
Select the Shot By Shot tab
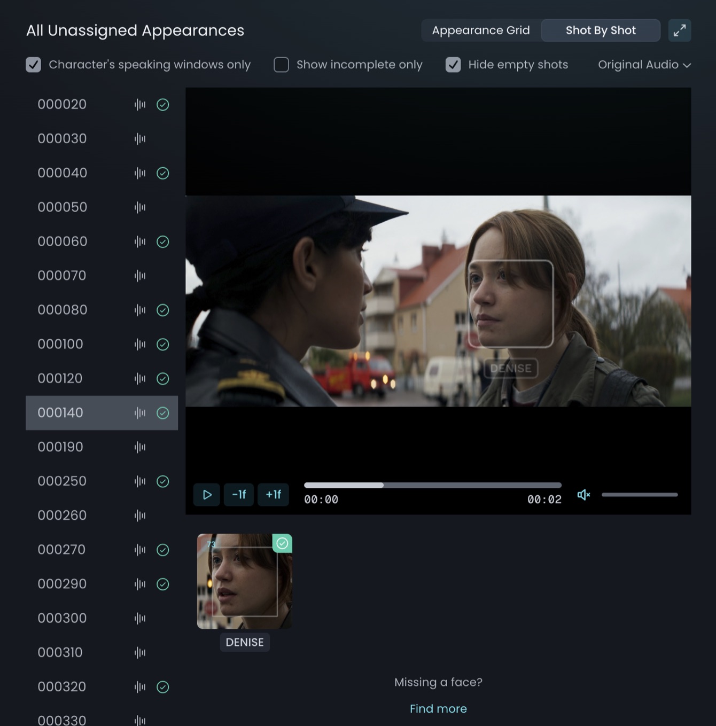601,30
